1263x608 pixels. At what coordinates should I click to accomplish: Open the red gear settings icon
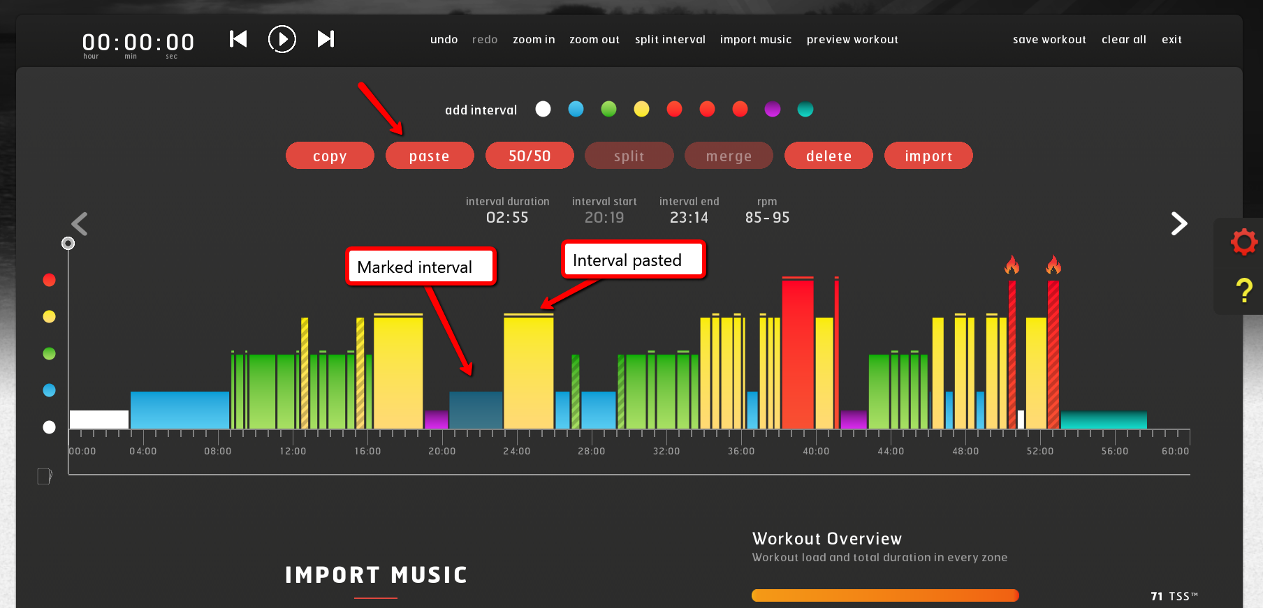pyautogui.click(x=1243, y=242)
